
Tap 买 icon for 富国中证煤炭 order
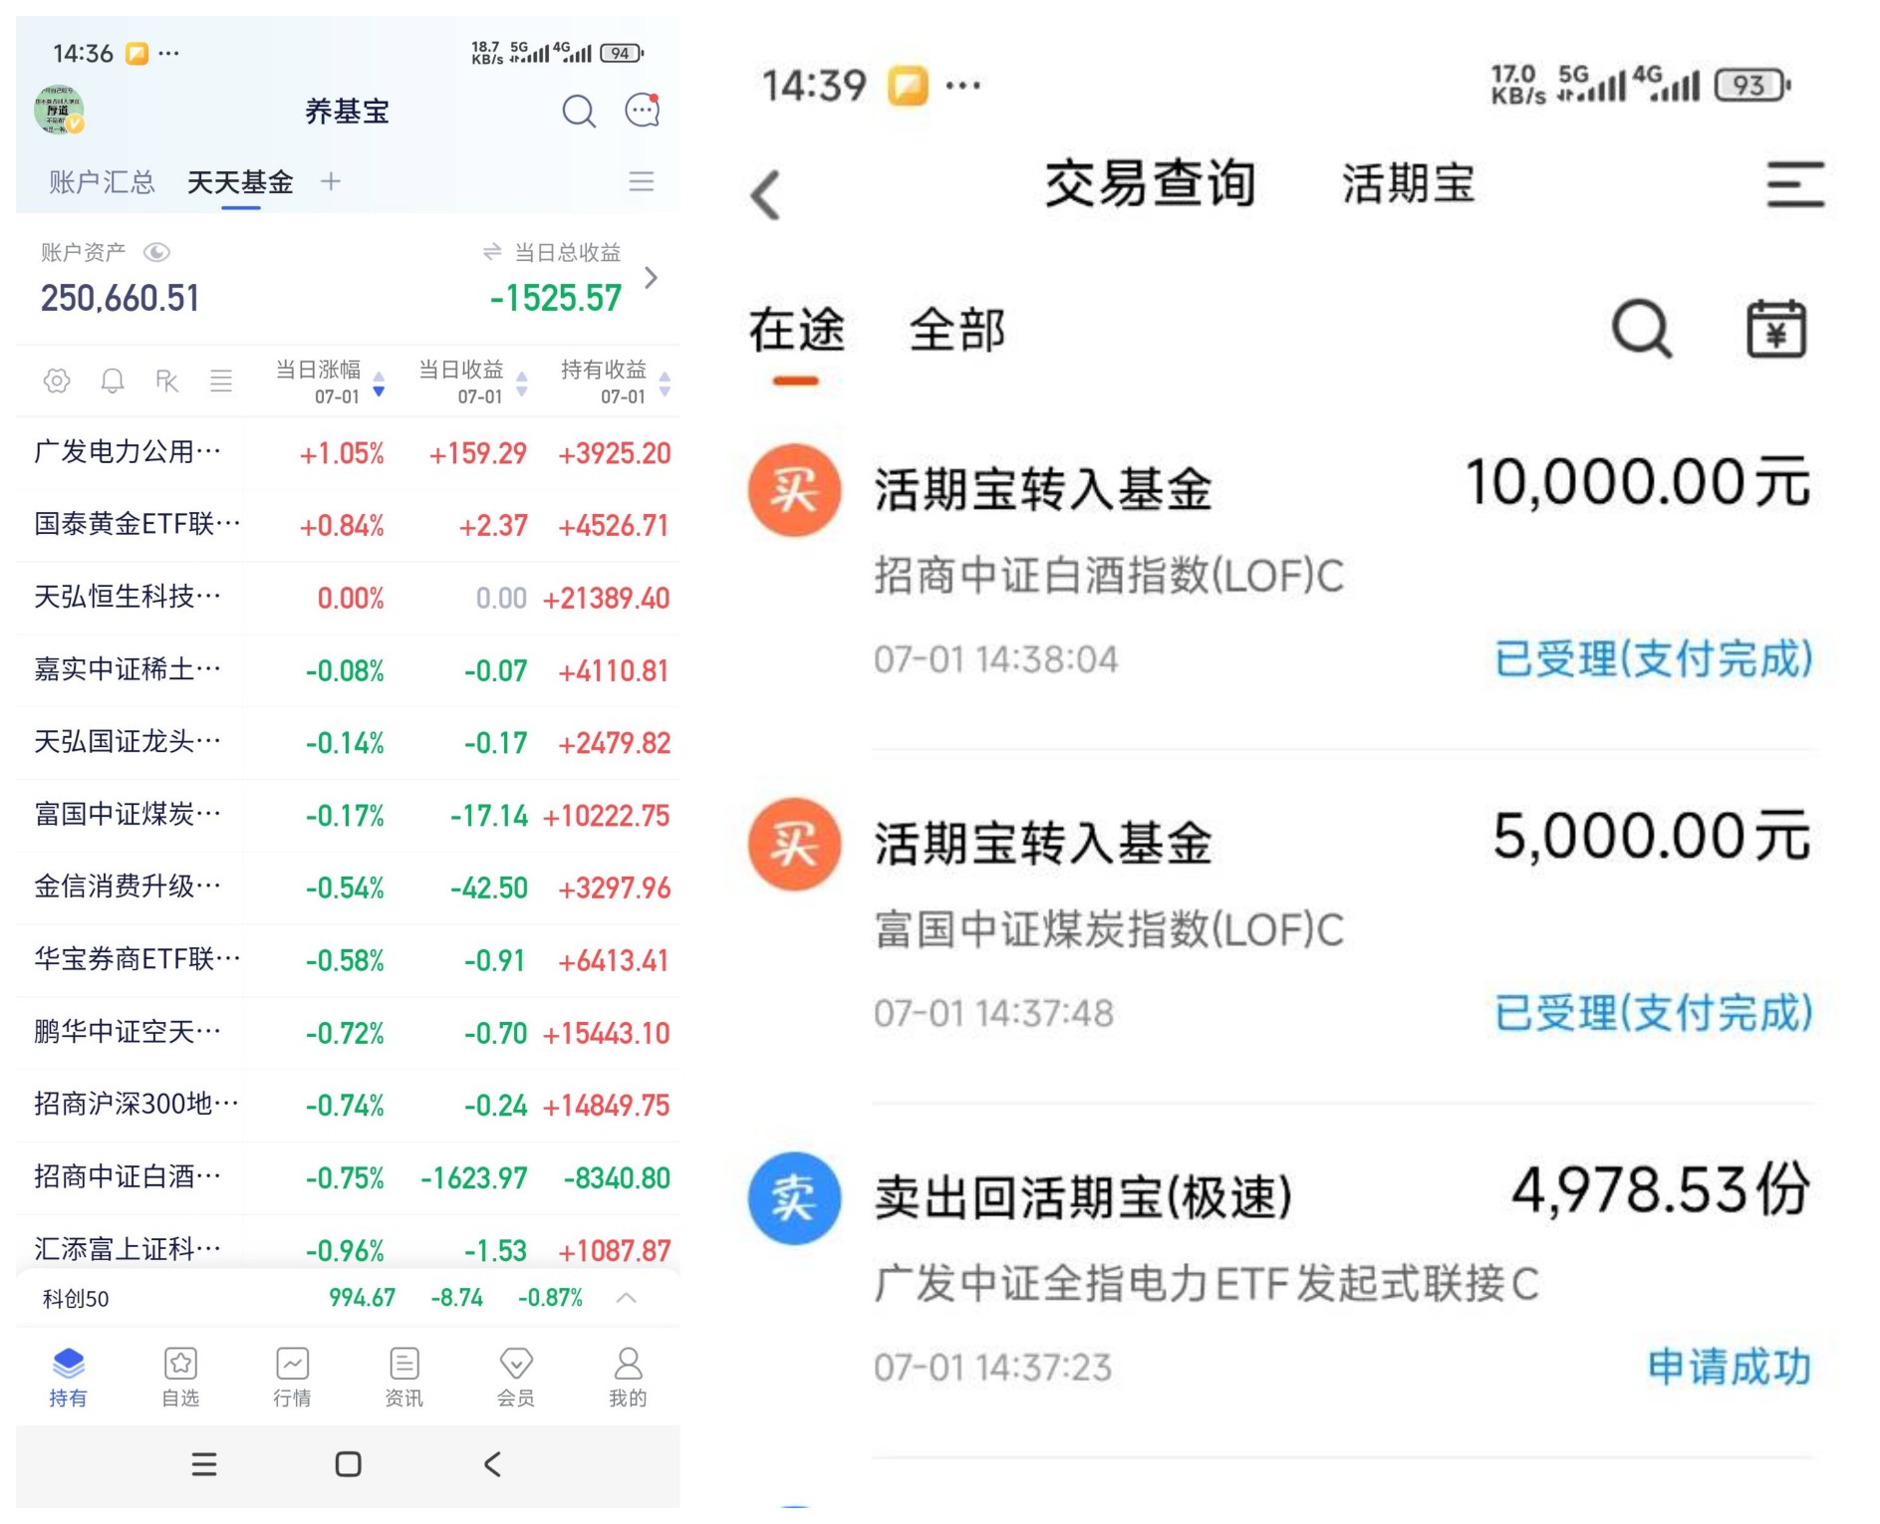pyautogui.click(x=795, y=845)
